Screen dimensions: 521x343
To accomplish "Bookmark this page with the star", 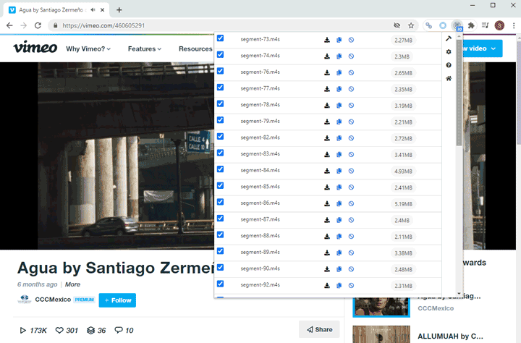I will 411,25.
